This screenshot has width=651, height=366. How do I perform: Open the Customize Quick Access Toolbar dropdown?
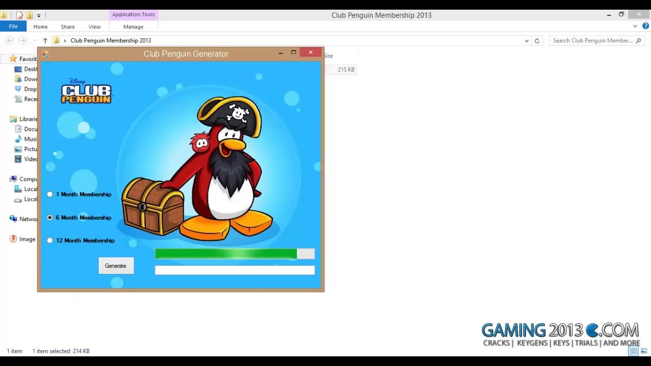click(39, 15)
